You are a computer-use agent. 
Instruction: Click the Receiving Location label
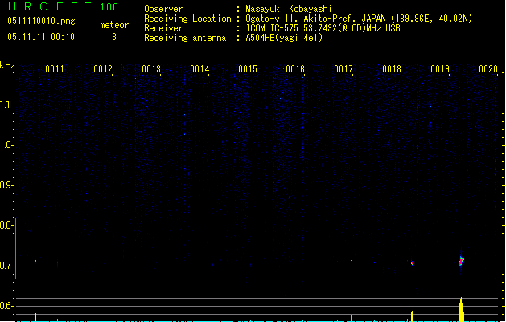click(x=187, y=19)
